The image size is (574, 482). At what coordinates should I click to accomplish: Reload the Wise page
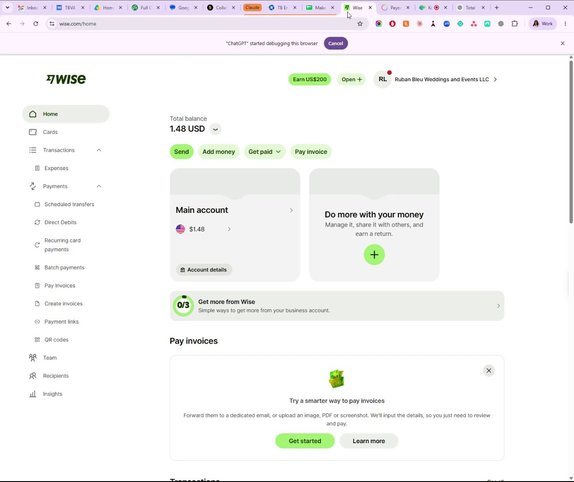coord(36,24)
